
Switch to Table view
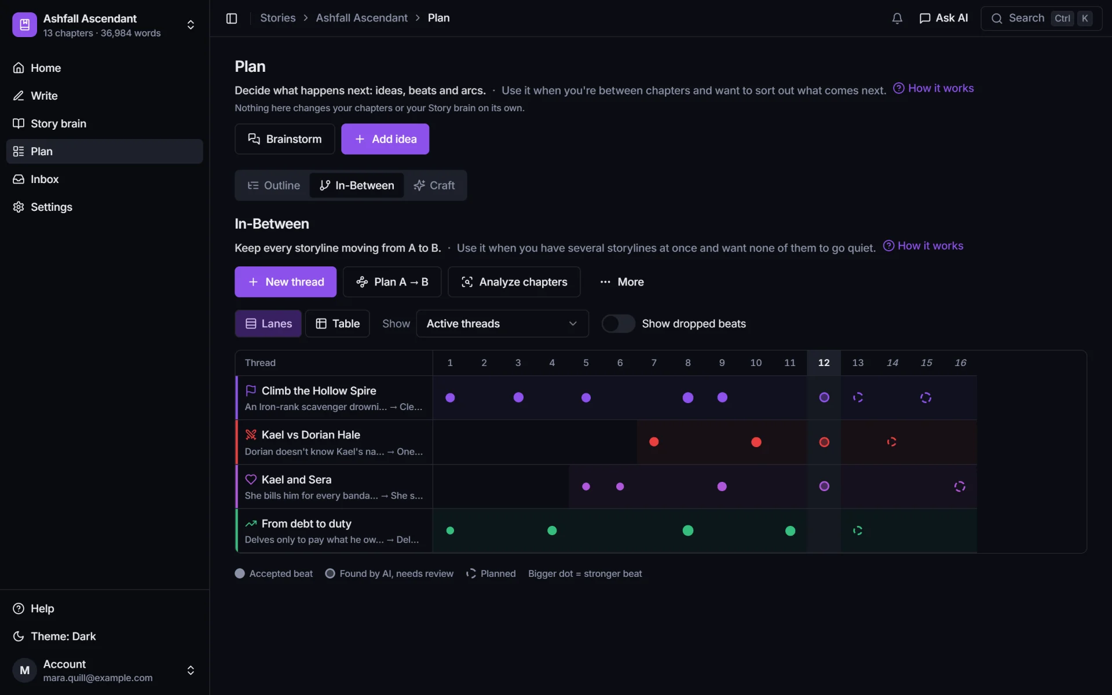(338, 324)
